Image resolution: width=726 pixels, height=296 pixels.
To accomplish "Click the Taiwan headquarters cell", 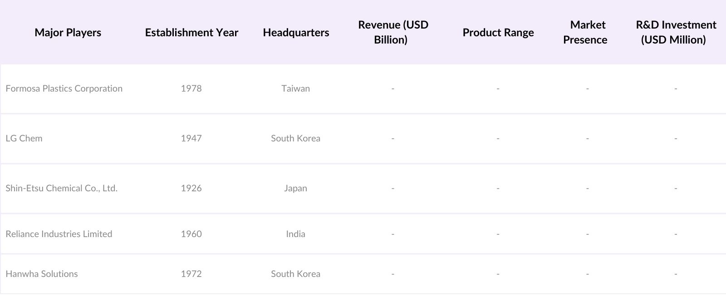I will coord(295,88).
